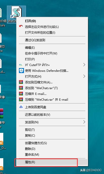
Task: Click the Windows Defender shield icon
Action: coord(21,71)
